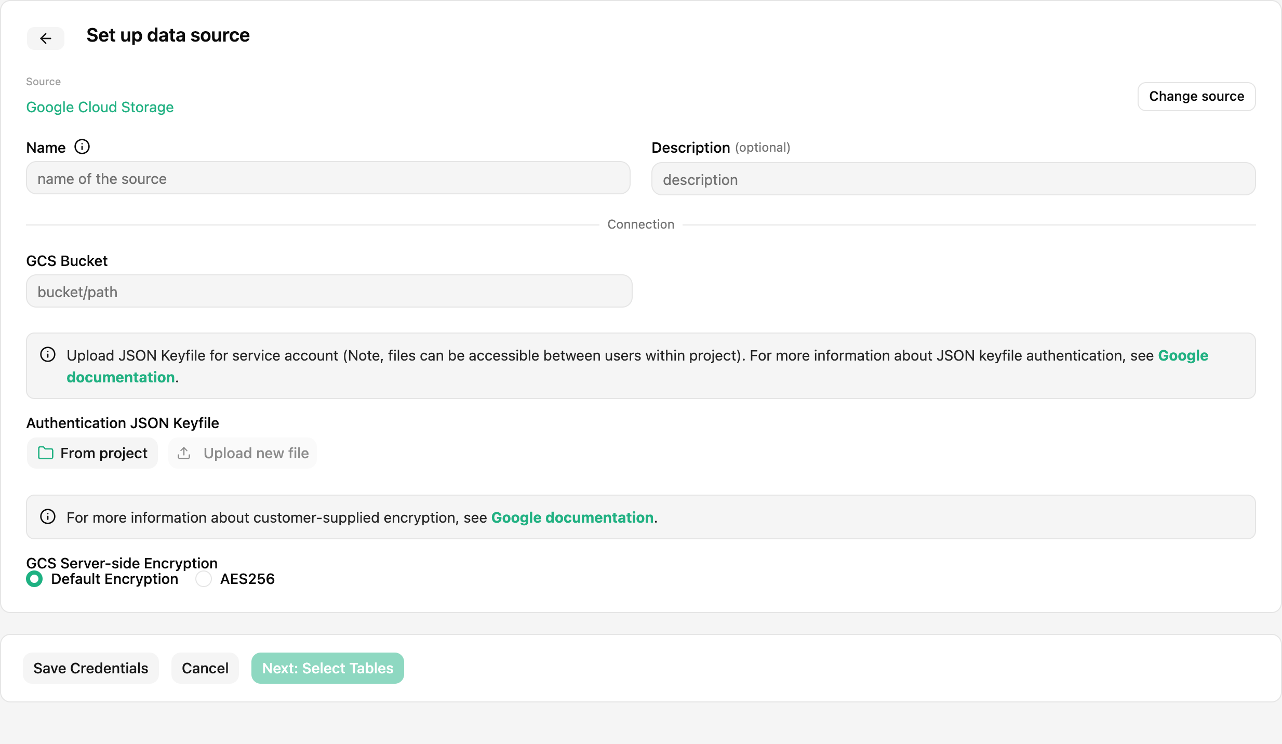This screenshot has height=744, width=1282.
Task: Choose the AES256 label text
Action: tap(247, 579)
